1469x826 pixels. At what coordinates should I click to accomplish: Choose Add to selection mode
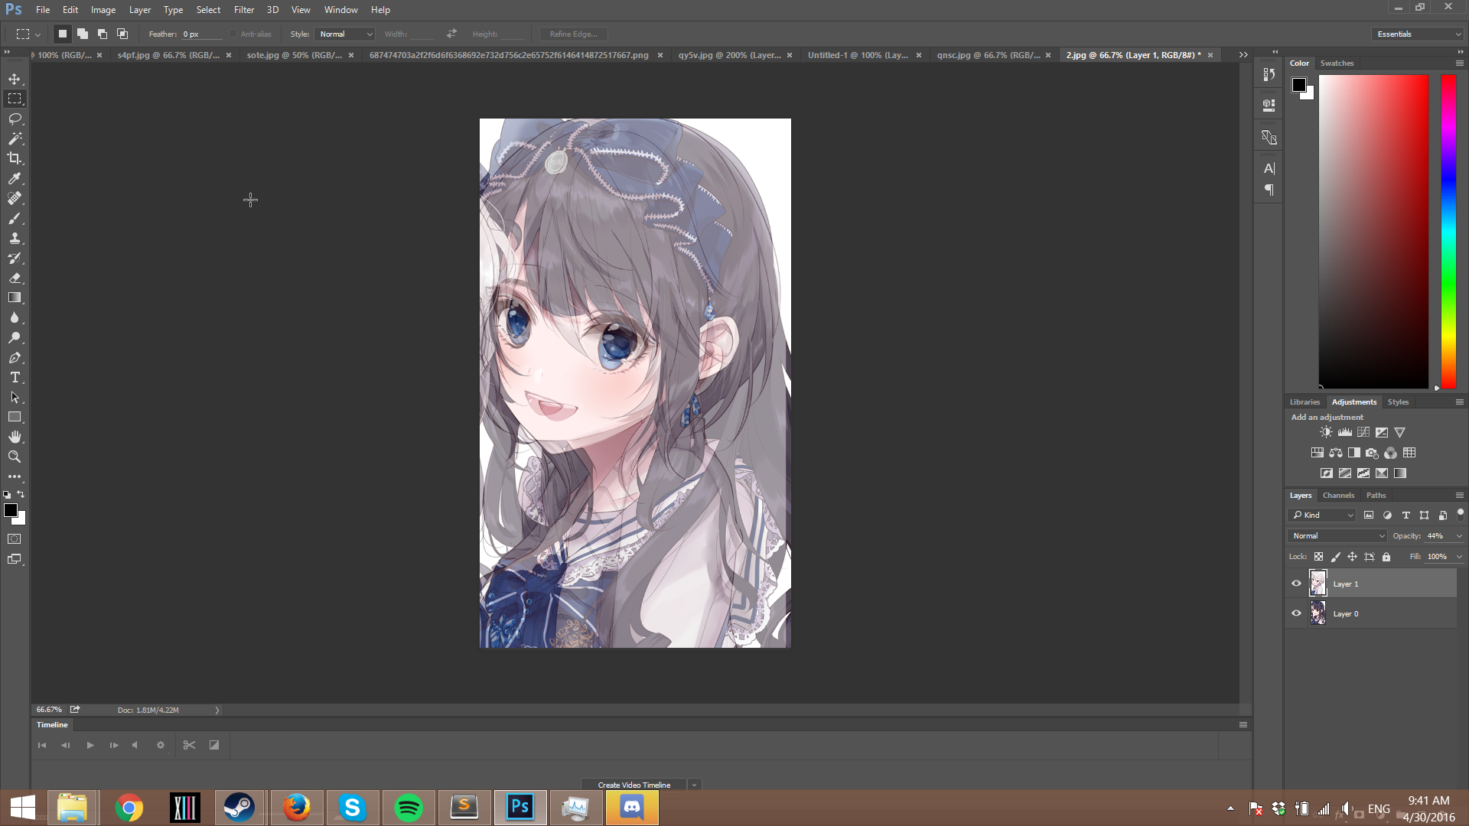click(x=83, y=34)
